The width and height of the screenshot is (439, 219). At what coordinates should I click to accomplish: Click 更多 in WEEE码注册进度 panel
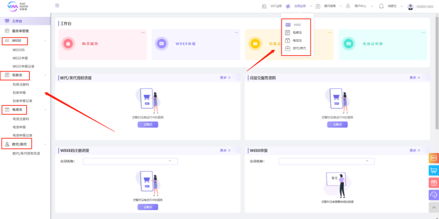tap(225, 150)
